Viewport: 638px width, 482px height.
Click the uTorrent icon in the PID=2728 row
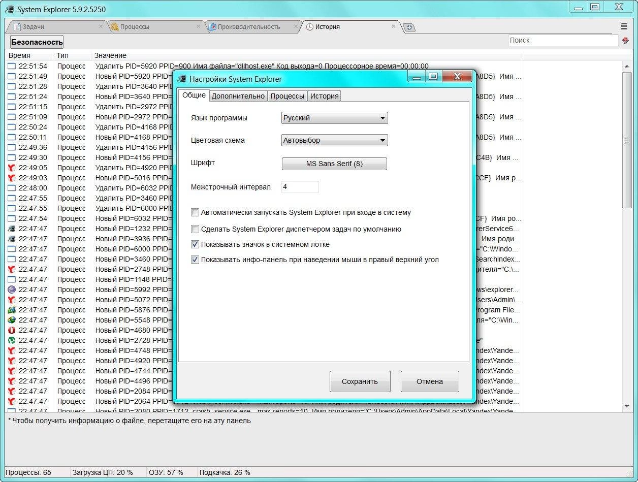(x=12, y=340)
